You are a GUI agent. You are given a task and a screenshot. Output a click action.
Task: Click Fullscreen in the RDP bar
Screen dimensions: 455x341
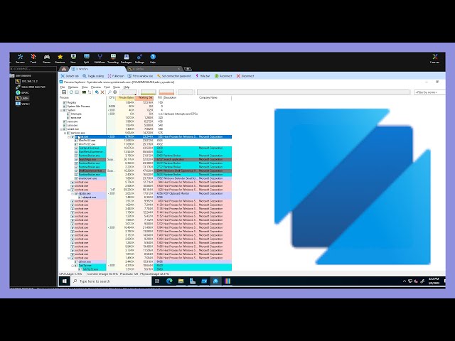pos(116,76)
